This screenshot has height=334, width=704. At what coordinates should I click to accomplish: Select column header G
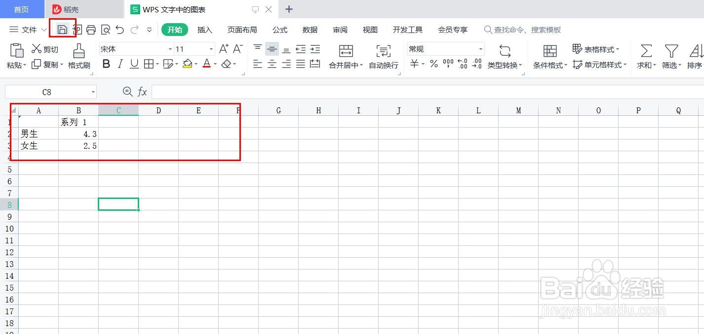pyautogui.click(x=278, y=110)
